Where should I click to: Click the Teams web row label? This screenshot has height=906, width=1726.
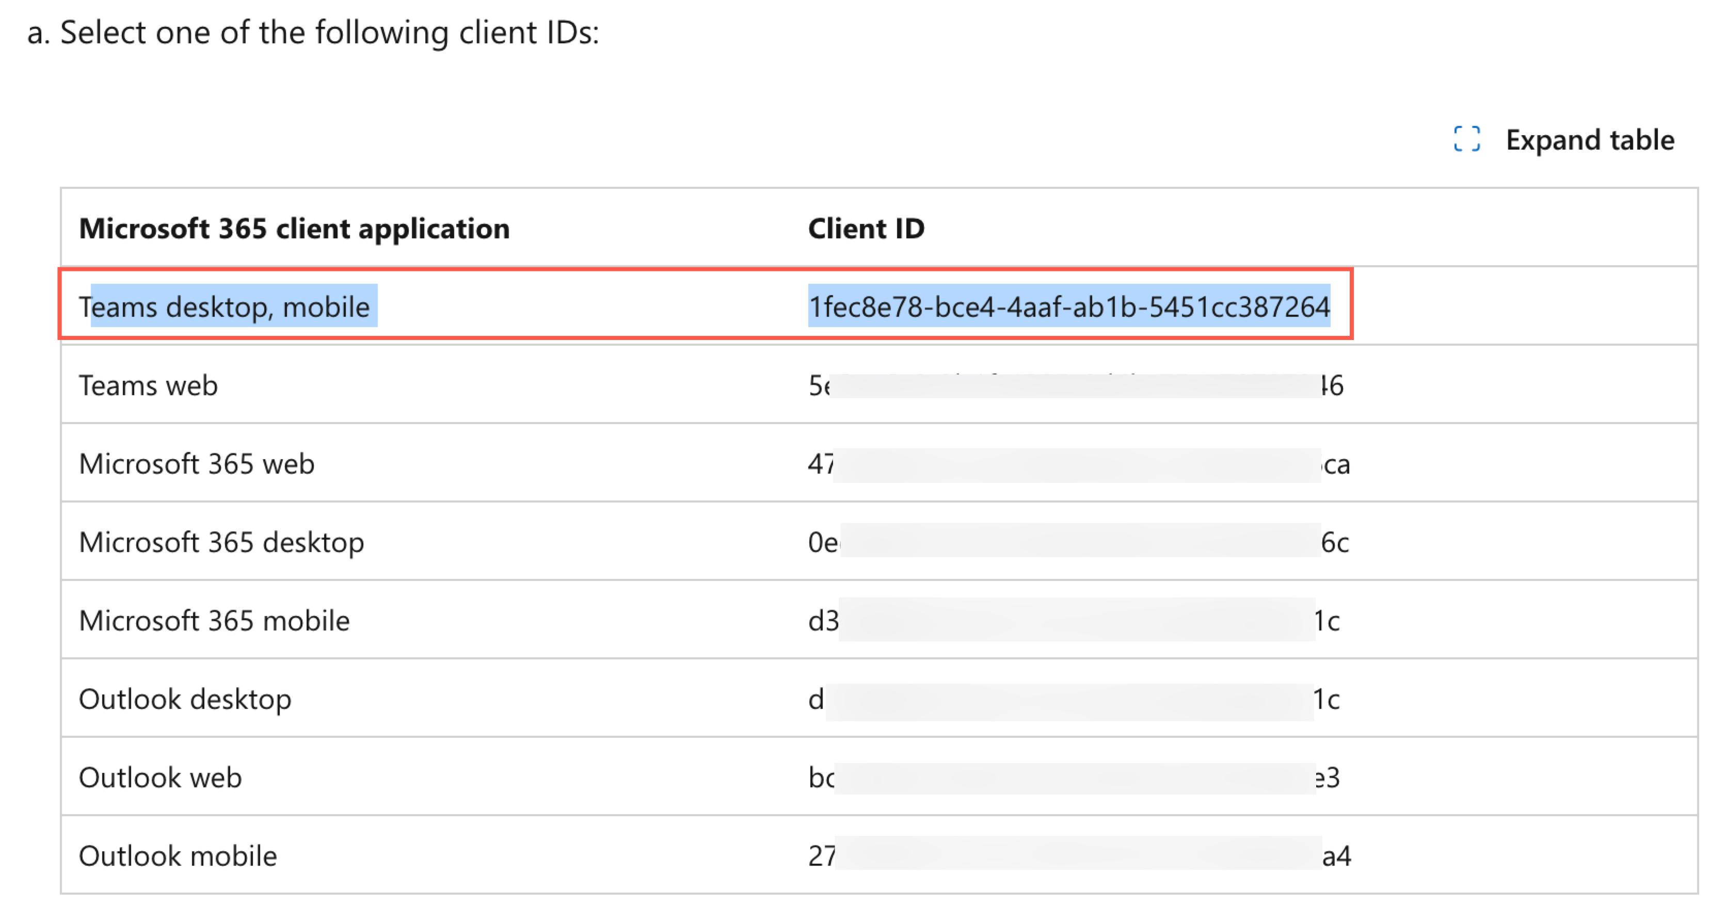point(148,385)
